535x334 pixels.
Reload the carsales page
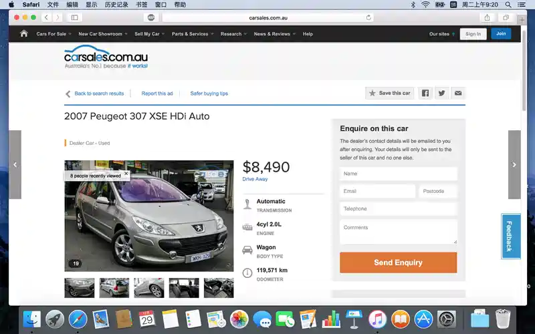pyautogui.click(x=368, y=18)
